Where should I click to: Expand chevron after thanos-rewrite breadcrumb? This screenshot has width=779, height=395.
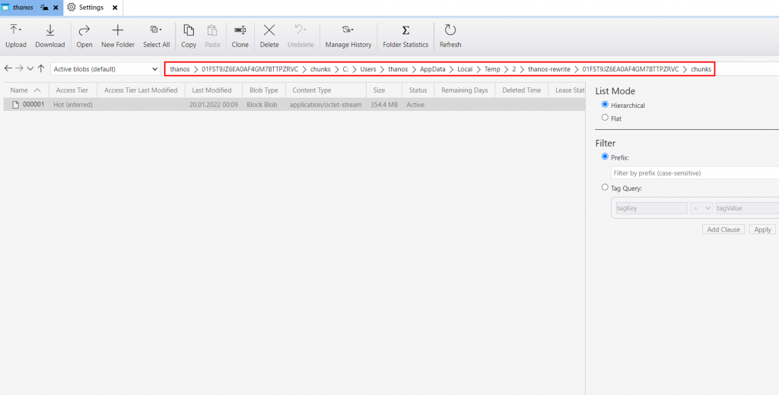(577, 69)
